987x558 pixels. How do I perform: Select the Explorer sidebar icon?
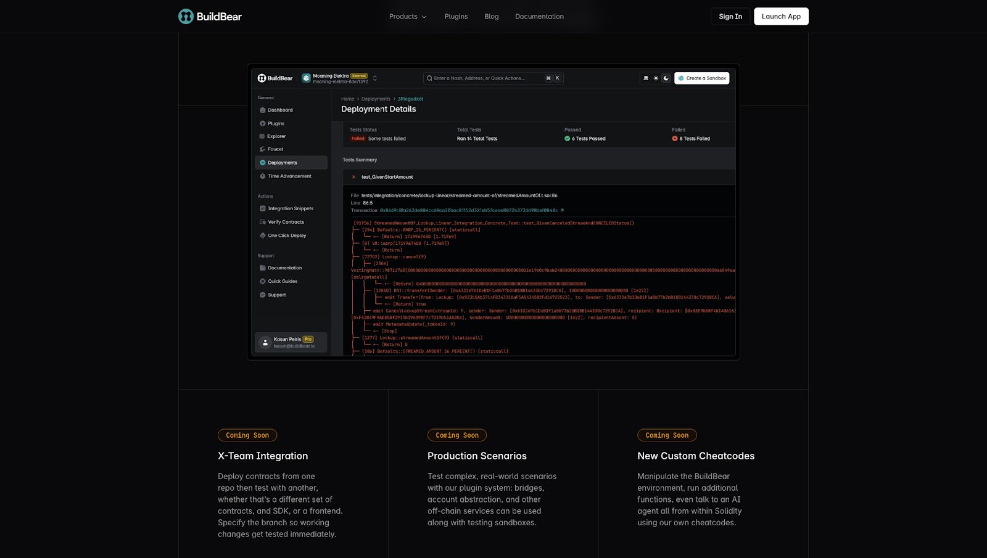(262, 137)
